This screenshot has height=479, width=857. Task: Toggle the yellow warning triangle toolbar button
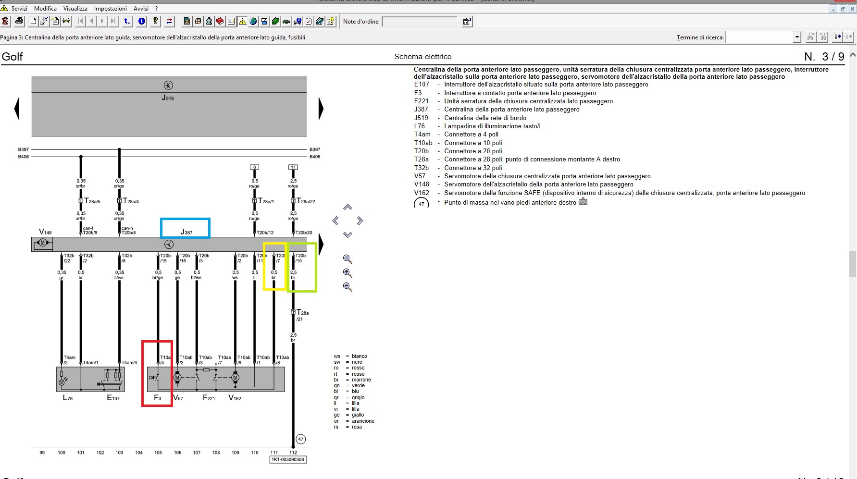(242, 21)
